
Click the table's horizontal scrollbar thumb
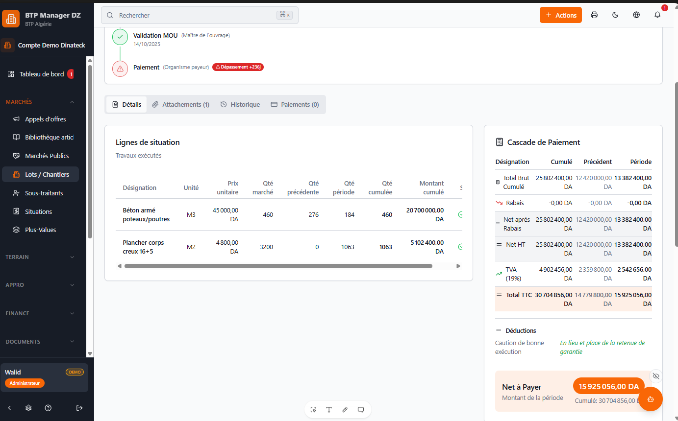278,266
